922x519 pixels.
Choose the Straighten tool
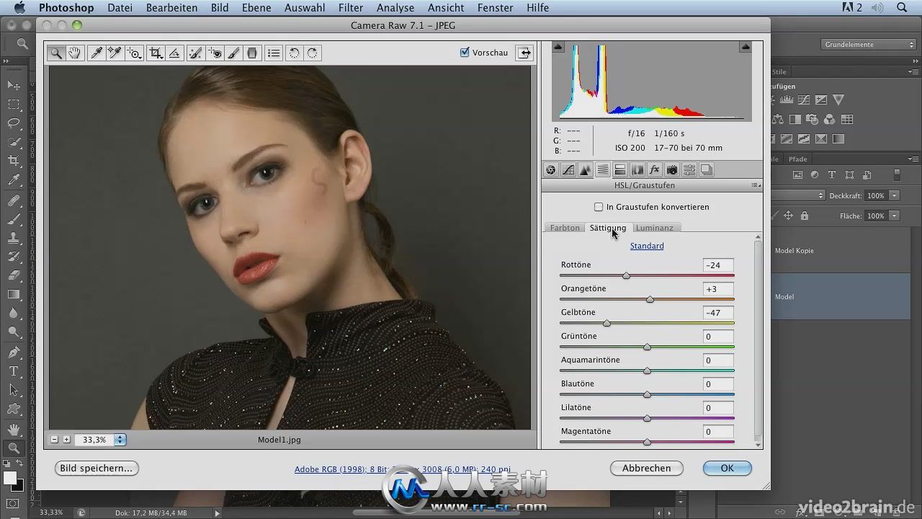point(174,53)
